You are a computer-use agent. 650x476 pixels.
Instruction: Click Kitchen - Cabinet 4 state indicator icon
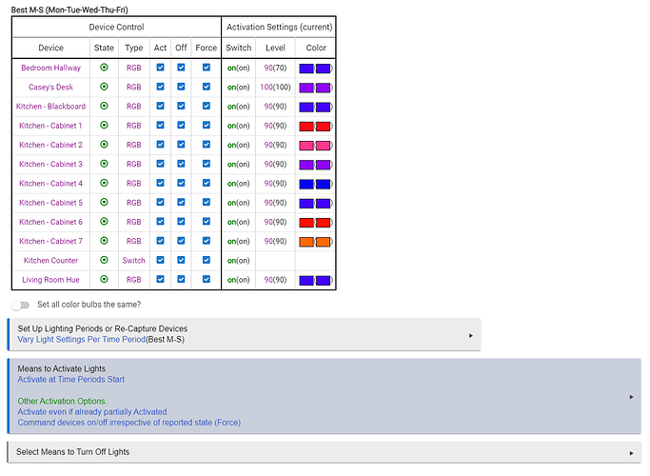point(104,183)
